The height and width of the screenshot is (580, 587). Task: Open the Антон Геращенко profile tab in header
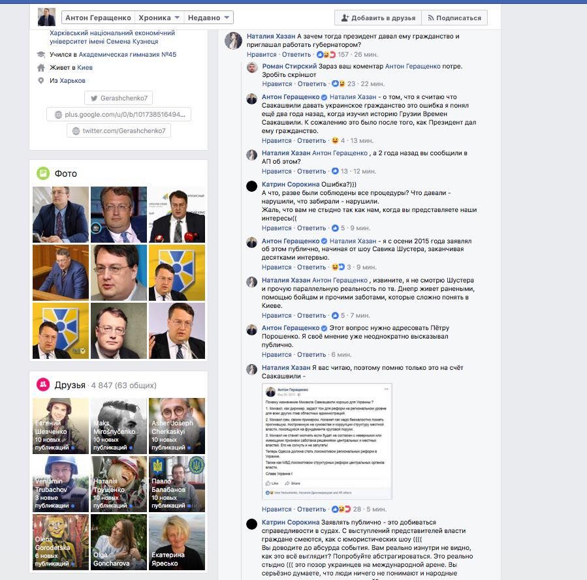pyautogui.click(x=98, y=18)
